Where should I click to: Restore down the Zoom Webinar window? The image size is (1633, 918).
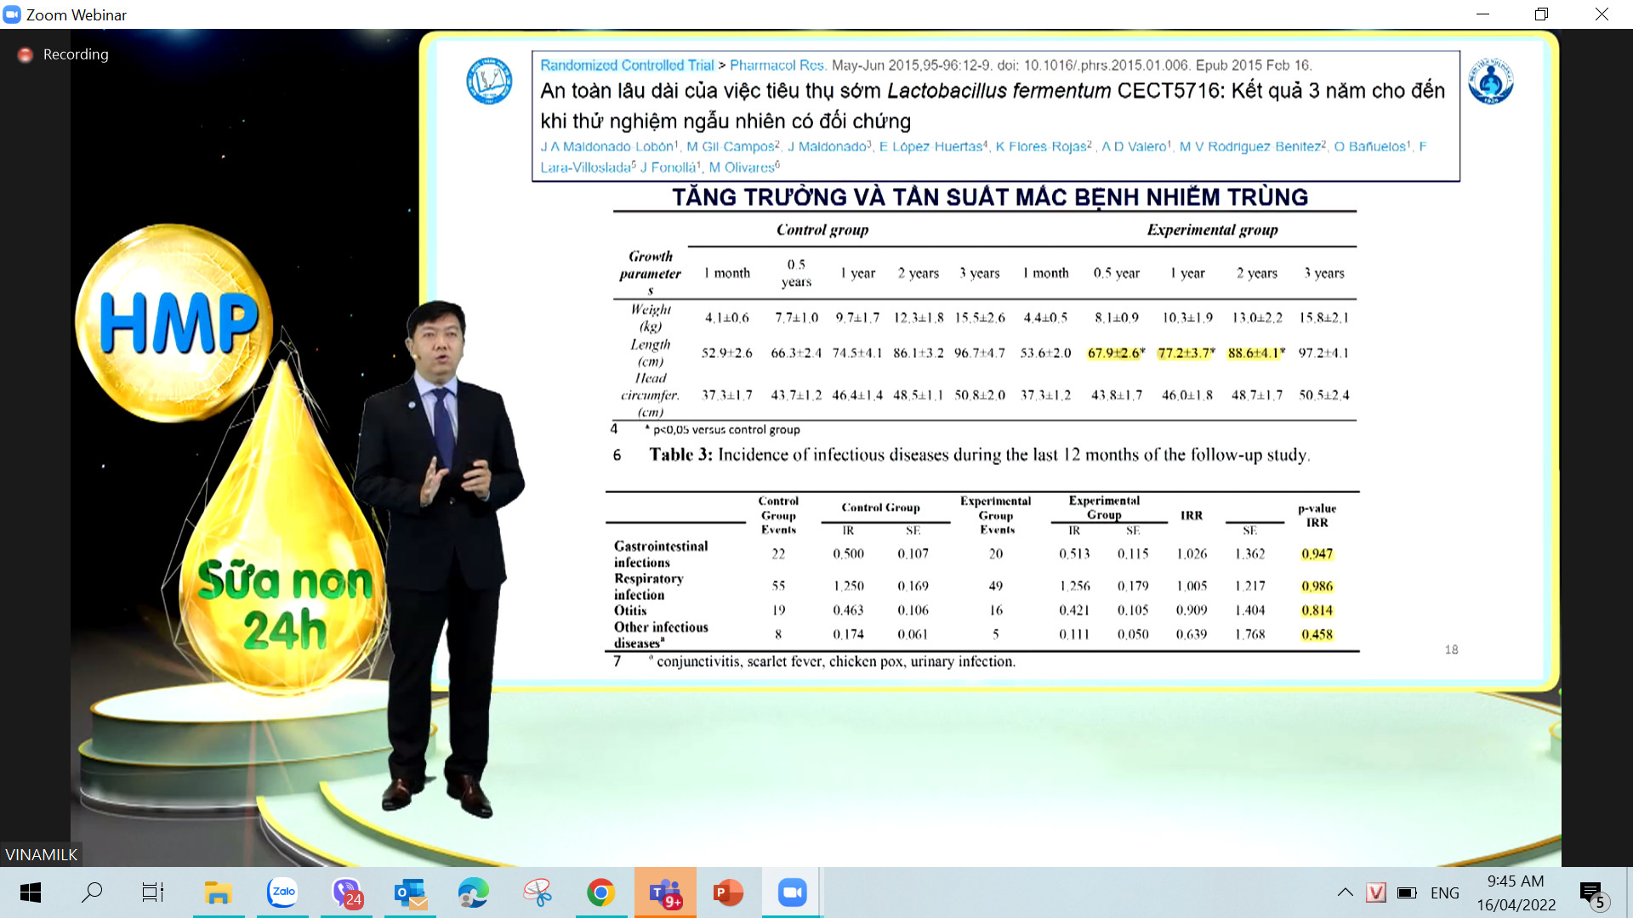1542,14
